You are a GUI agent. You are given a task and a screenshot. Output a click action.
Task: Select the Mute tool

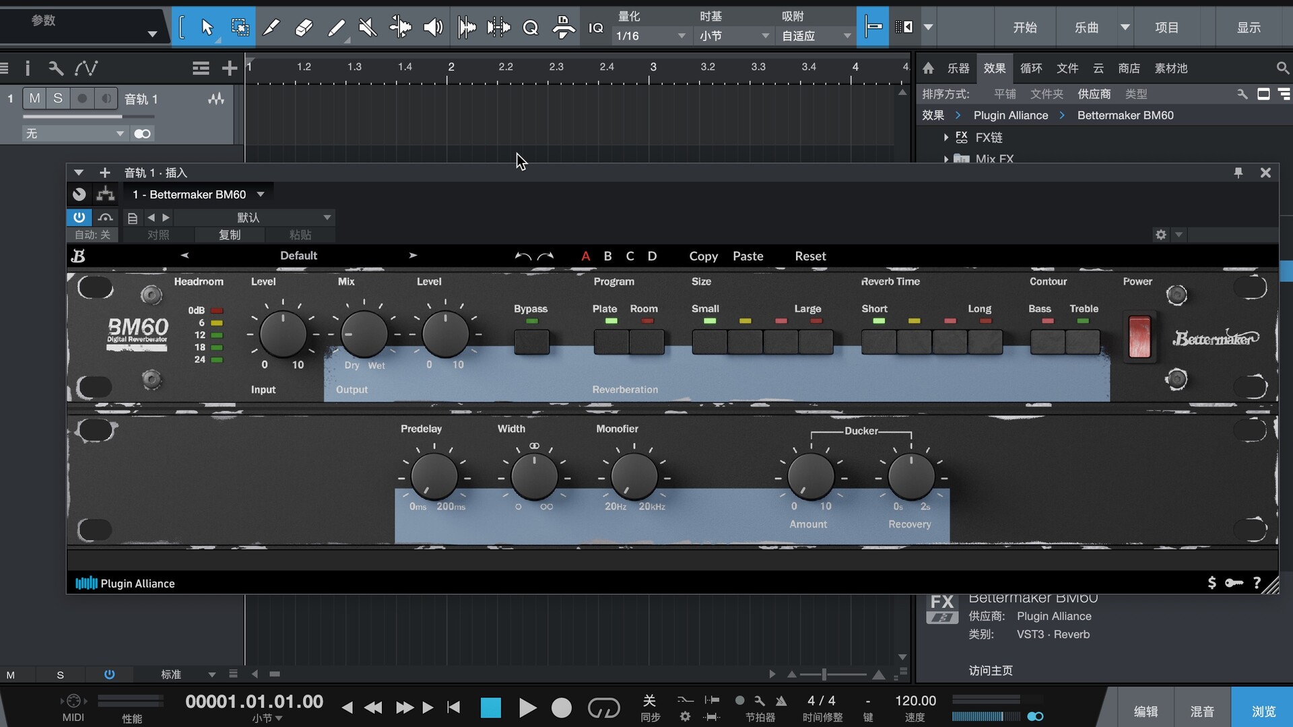(368, 27)
